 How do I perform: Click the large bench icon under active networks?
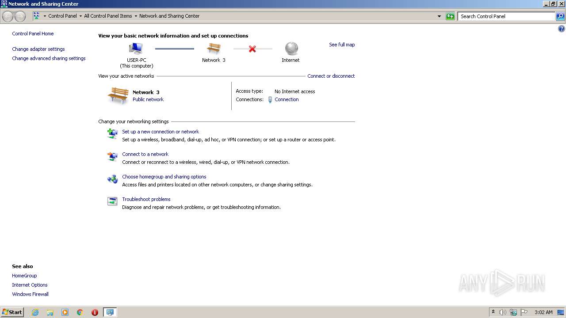coord(118,95)
